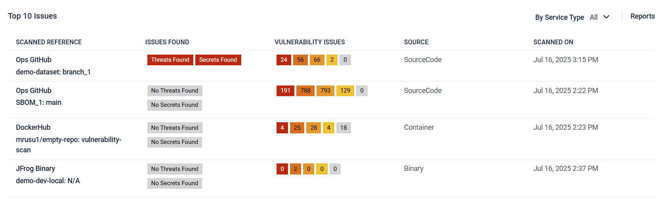Click No Secrets Found badge for DockerHub
Image resolution: width=662 pixels, height=201 pixels.
pos(175,142)
